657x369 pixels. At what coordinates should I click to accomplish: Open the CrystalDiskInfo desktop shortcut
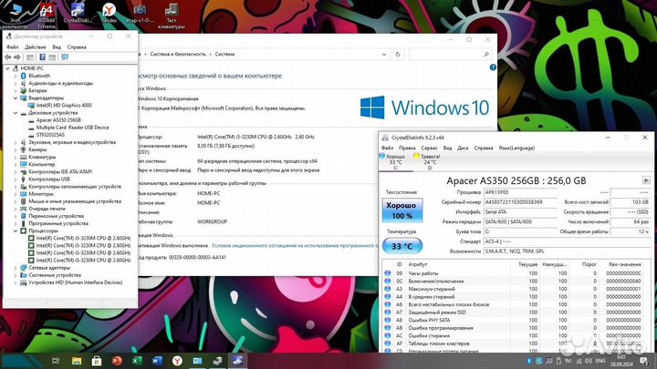click(78, 13)
